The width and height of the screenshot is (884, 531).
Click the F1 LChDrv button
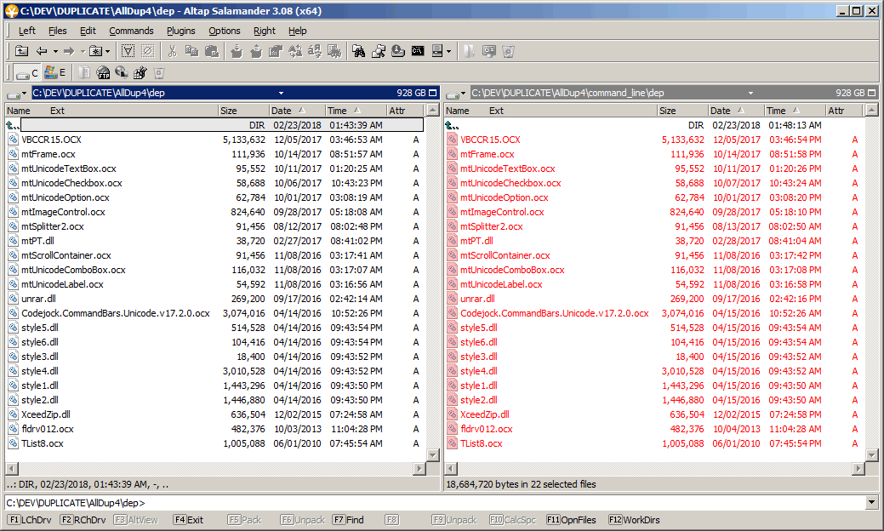coord(30,520)
